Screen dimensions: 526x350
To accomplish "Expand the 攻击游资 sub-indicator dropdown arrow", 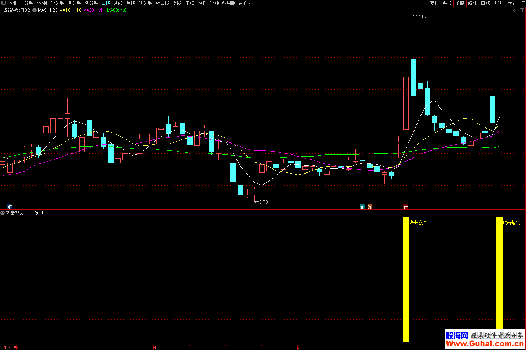I will click(x=3, y=213).
